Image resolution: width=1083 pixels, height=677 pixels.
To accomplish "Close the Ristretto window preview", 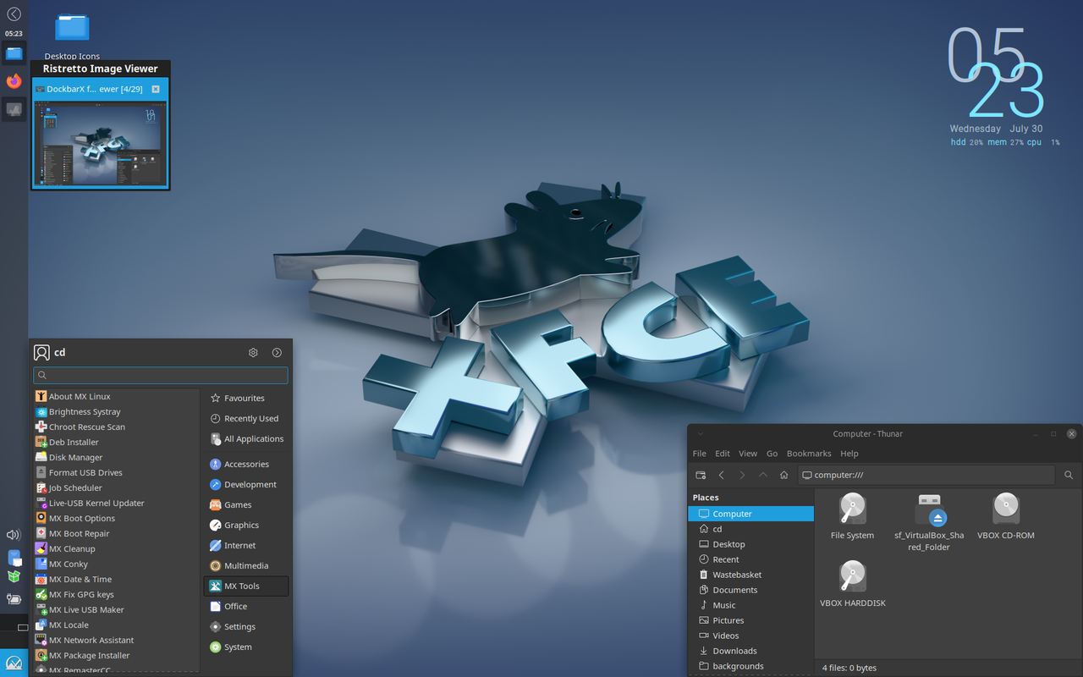I will (x=156, y=89).
